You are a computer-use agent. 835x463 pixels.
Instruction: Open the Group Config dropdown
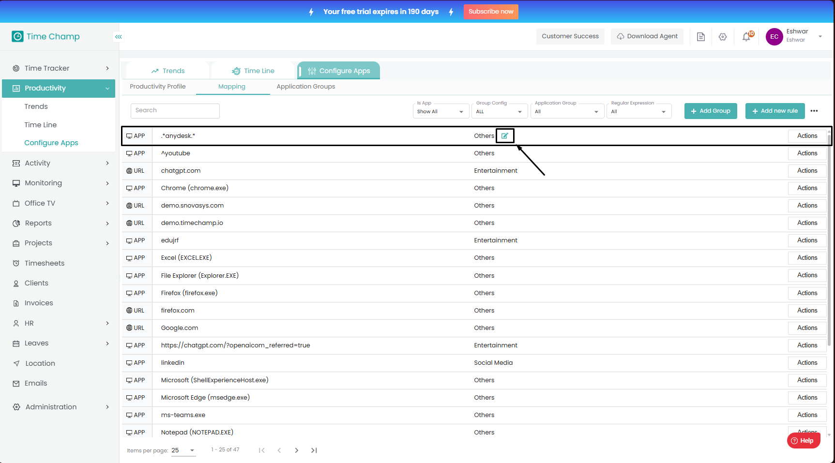point(501,111)
